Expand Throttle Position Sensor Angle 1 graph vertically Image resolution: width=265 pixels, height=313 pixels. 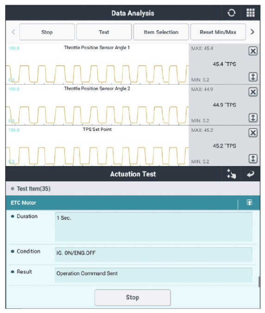253,77
